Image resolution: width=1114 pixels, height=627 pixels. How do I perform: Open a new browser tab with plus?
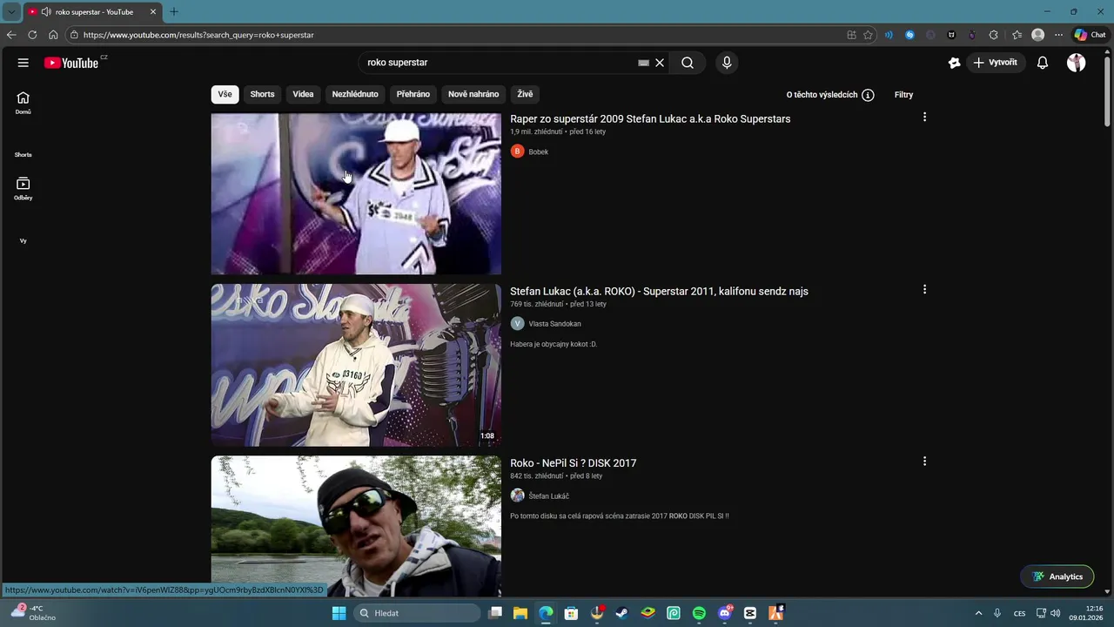pos(174,12)
